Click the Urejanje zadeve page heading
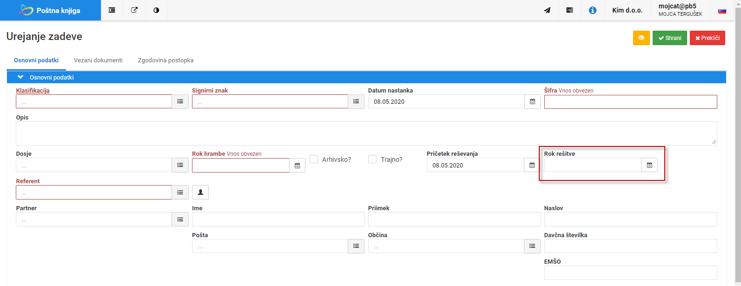Viewport: 741px width, 286px height. click(44, 37)
